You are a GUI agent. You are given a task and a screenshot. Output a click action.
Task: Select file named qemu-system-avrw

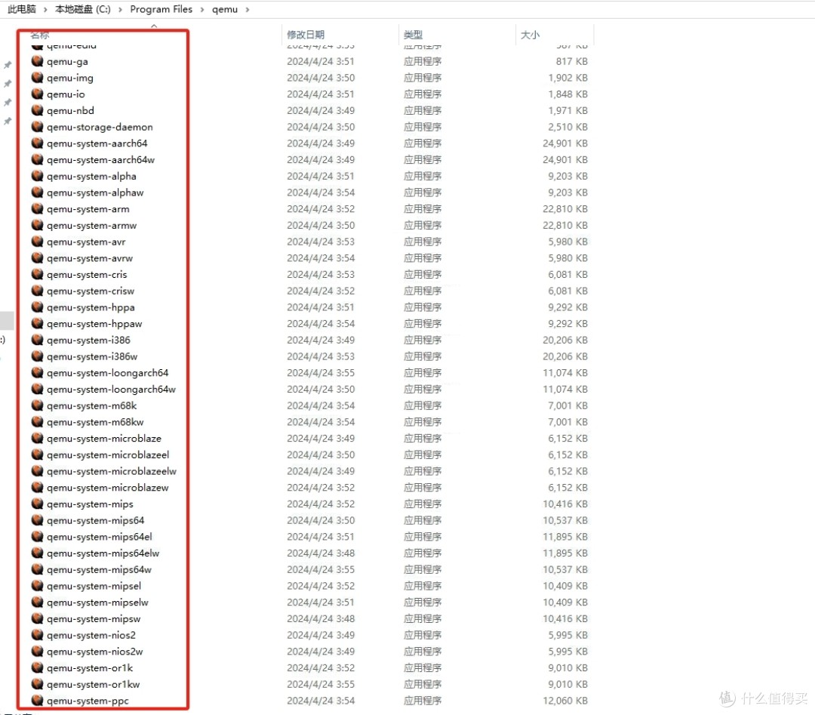click(89, 258)
